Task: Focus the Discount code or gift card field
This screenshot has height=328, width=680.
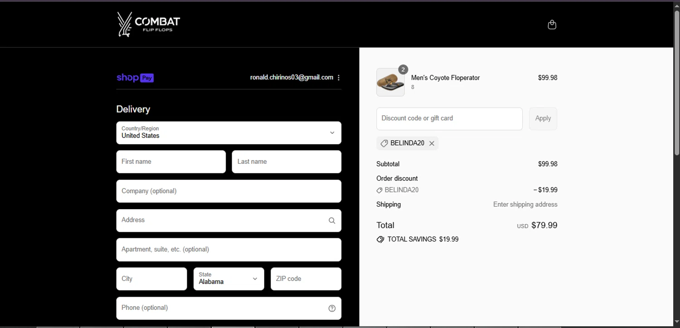Action: (449, 118)
